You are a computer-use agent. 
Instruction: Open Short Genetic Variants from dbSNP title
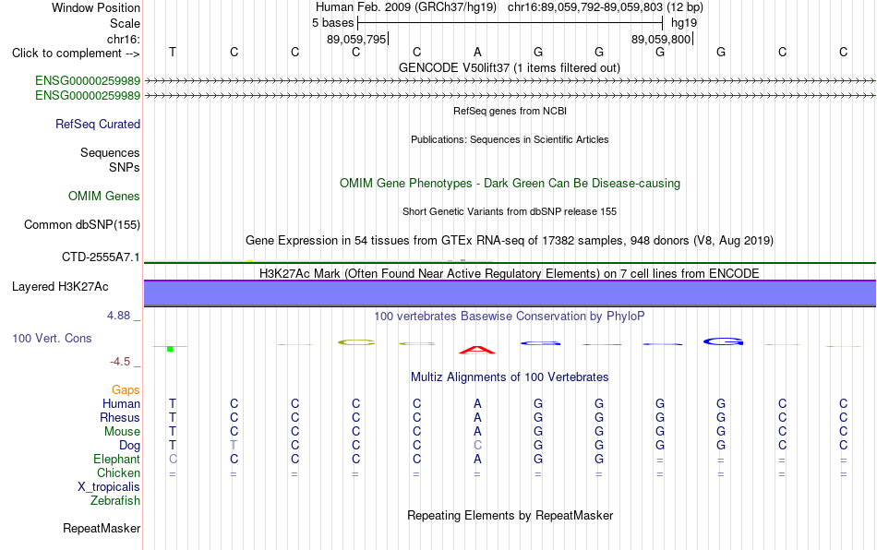(510, 211)
